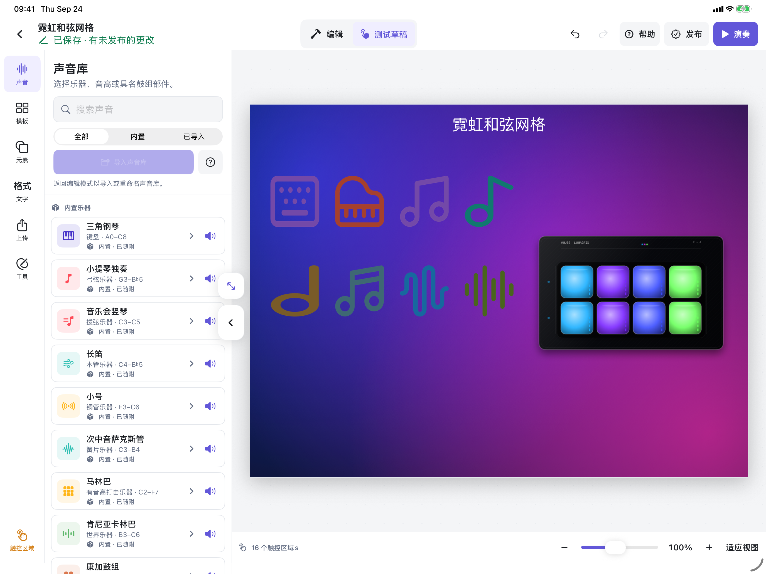Click the 导入声音库 import button
This screenshot has width=766, height=574.
coord(123,162)
